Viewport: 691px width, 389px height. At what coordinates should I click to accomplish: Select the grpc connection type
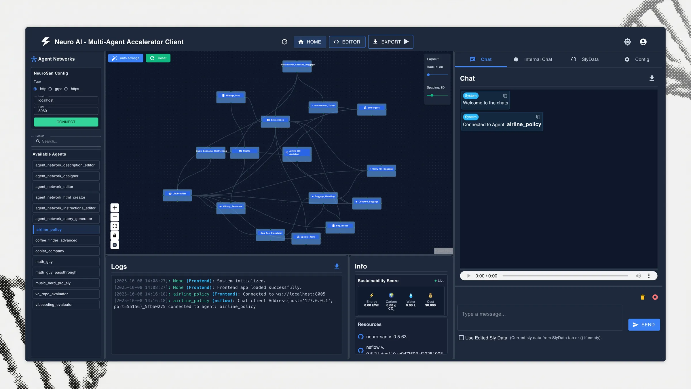tap(50, 89)
